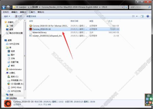Open the recent pages dropdown beside Forward
This screenshot has width=153, height=109.
11,7
